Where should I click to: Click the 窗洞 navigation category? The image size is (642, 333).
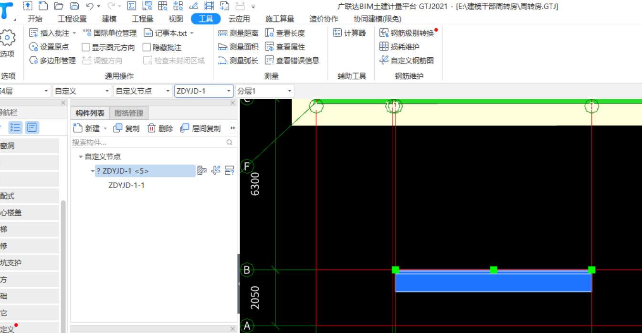coord(29,146)
